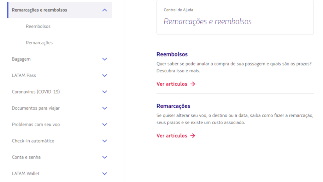Image resolution: width=323 pixels, height=182 pixels.
Task: Expand LATAM Wallet chevron icon
Action: (x=105, y=173)
